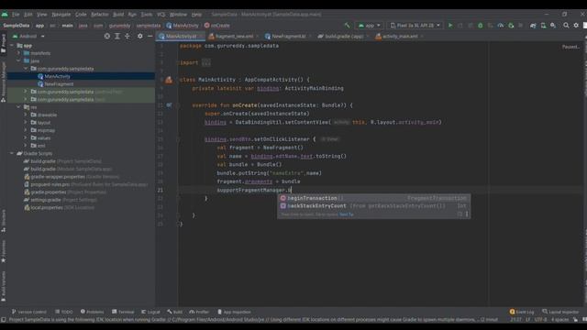Click the Expand All icon in the Project panel
Image resolution: width=587 pixels, height=330 pixels.
point(117,37)
